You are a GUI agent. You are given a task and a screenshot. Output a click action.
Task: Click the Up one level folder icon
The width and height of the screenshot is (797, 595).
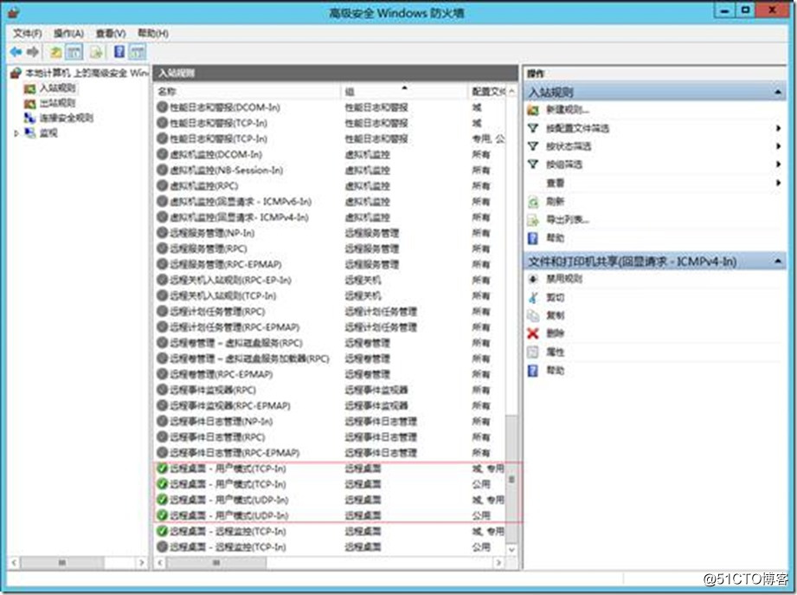[56, 52]
